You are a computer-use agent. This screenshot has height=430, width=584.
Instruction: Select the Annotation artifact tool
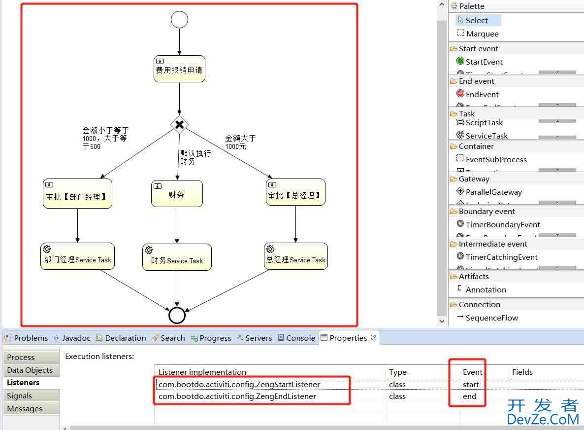coord(486,290)
